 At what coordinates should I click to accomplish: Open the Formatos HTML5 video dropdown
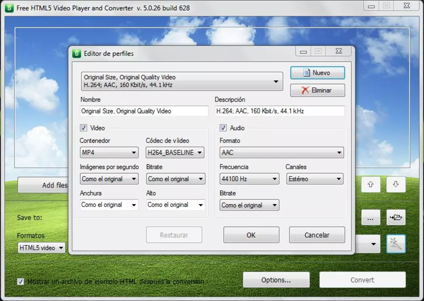point(41,248)
